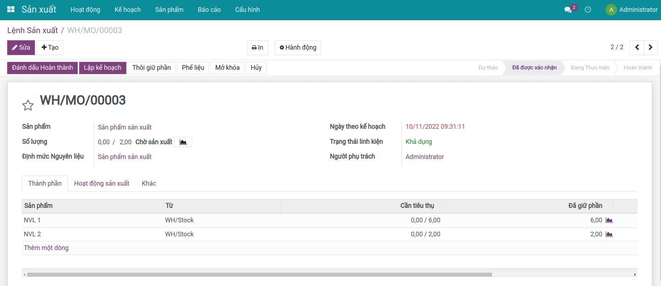Image resolution: width=661 pixels, height=286 pixels.
Task: Open the activities clock icon
Action: pyautogui.click(x=588, y=10)
